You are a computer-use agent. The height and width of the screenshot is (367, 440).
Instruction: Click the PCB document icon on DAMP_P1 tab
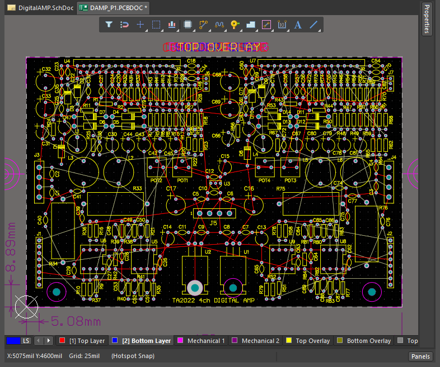[x=83, y=8]
